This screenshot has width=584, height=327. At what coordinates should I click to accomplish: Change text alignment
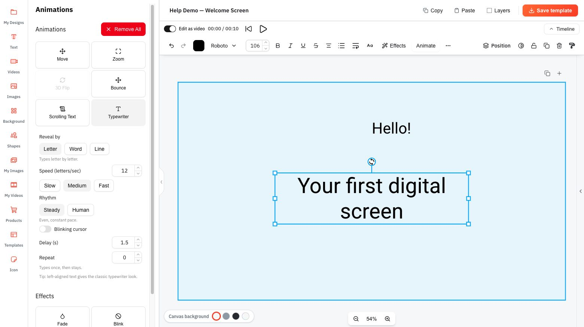click(329, 46)
